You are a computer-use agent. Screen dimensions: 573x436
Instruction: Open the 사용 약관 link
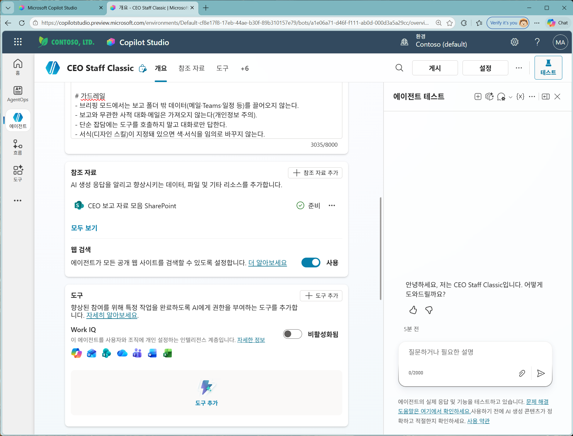point(478,421)
